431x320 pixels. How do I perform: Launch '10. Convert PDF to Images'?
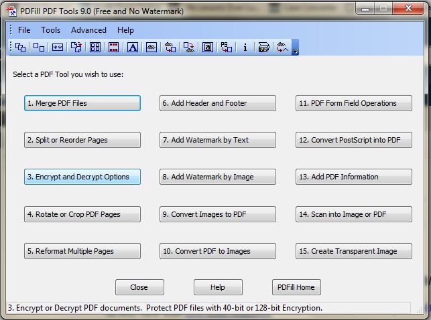pyautogui.click(x=218, y=251)
